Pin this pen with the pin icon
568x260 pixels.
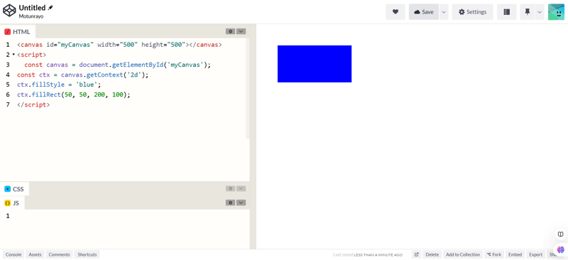click(x=528, y=12)
